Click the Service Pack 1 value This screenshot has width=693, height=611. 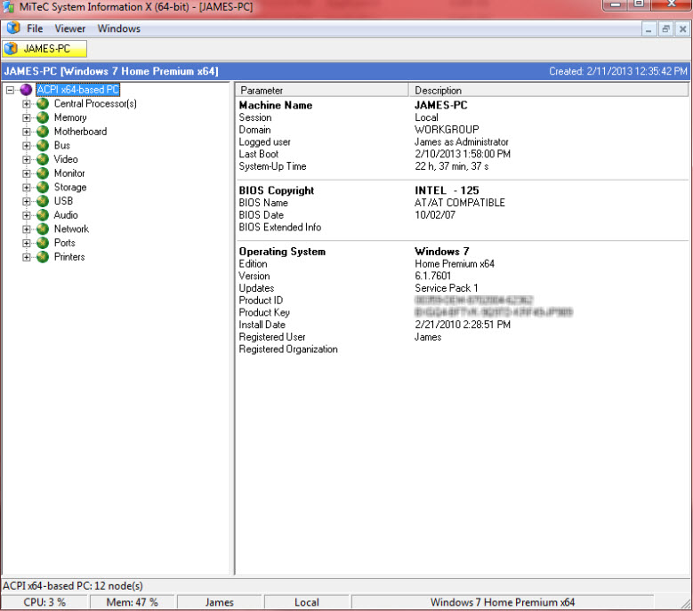447,288
